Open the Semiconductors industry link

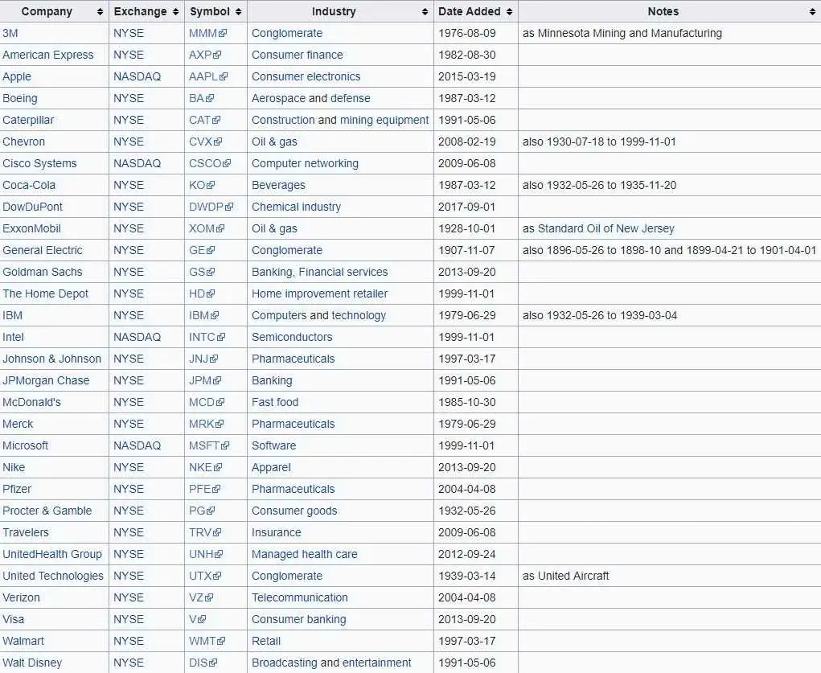292,337
